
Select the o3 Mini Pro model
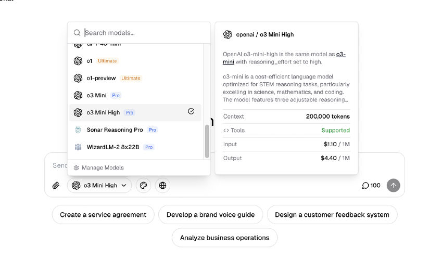[x=96, y=95]
